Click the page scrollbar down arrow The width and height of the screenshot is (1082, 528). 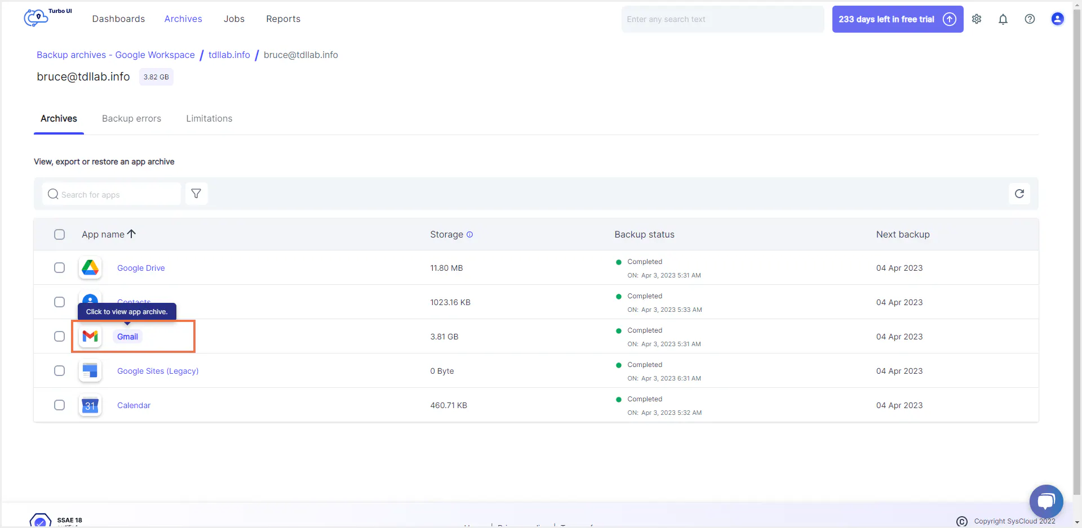(1077, 523)
